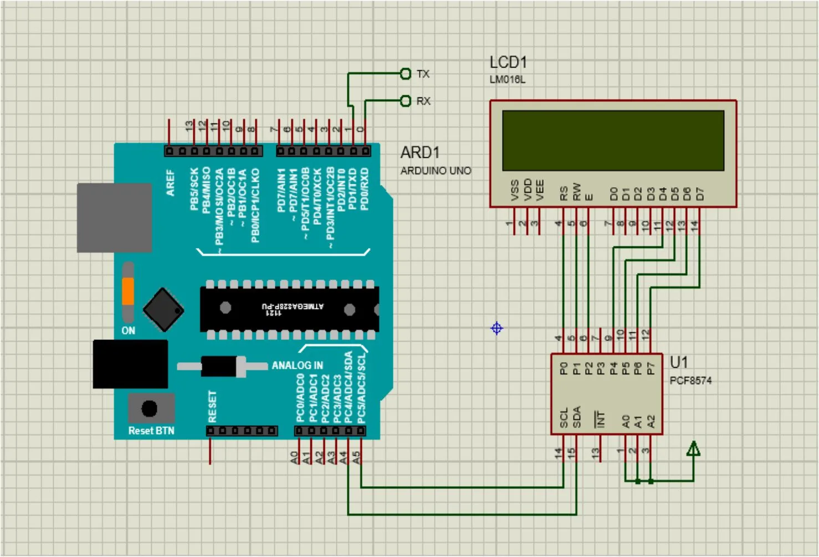The image size is (819, 557).
Task: Click the RX terminal label text
Action: pos(423,101)
